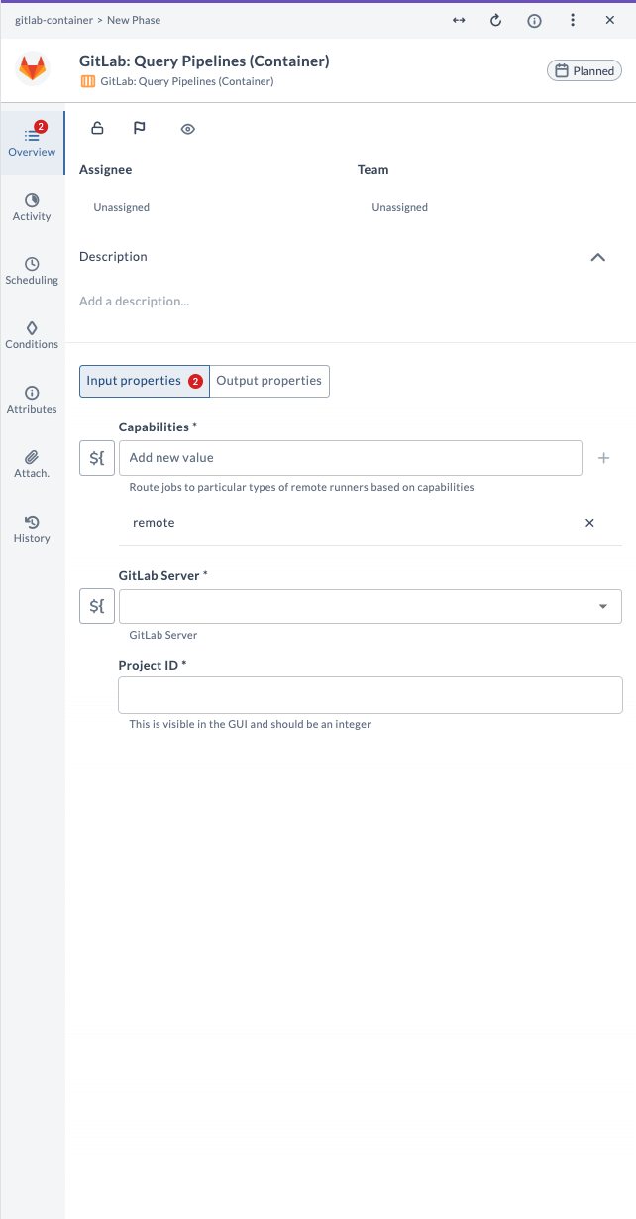The height and width of the screenshot is (1219, 636).
Task: Select the Output properties tab
Action: [x=269, y=381]
